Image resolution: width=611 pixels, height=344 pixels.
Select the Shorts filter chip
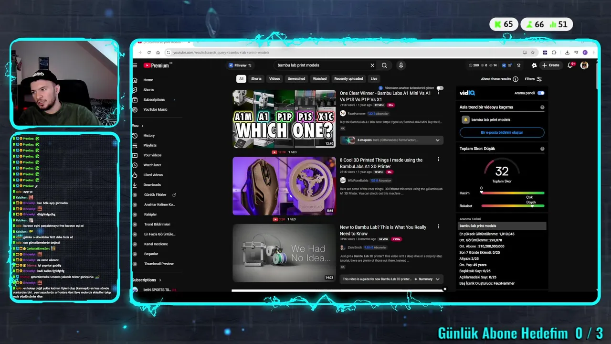[x=256, y=79]
